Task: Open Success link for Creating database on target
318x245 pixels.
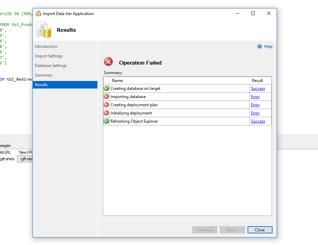Action: (x=258, y=89)
